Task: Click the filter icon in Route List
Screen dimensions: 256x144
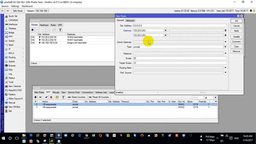Action: tap(60, 30)
